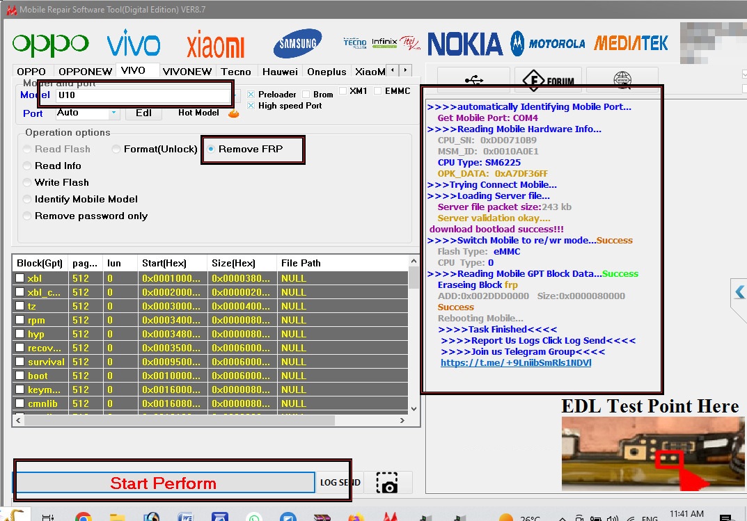Enable the Brom checkbox

click(x=306, y=94)
